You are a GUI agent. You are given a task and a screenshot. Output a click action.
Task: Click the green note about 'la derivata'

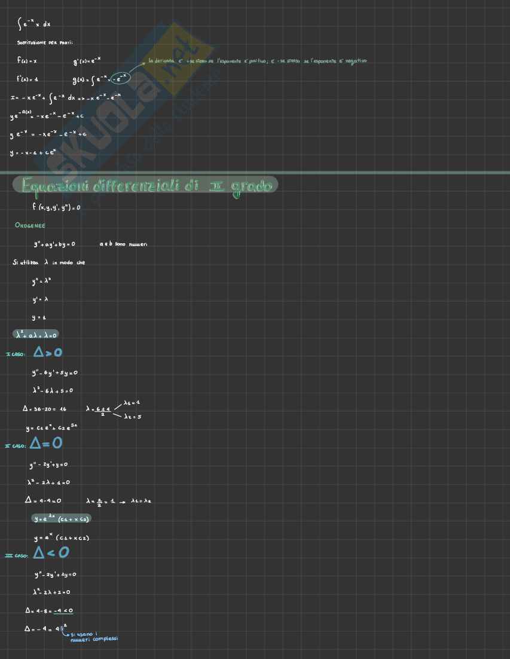257,61
